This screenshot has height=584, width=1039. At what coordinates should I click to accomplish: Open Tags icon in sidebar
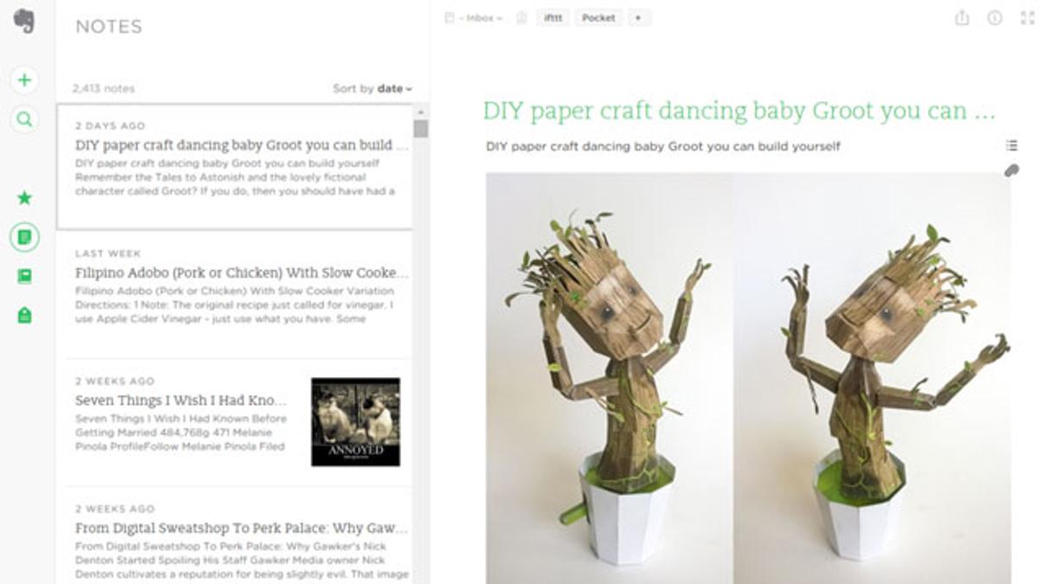click(24, 316)
